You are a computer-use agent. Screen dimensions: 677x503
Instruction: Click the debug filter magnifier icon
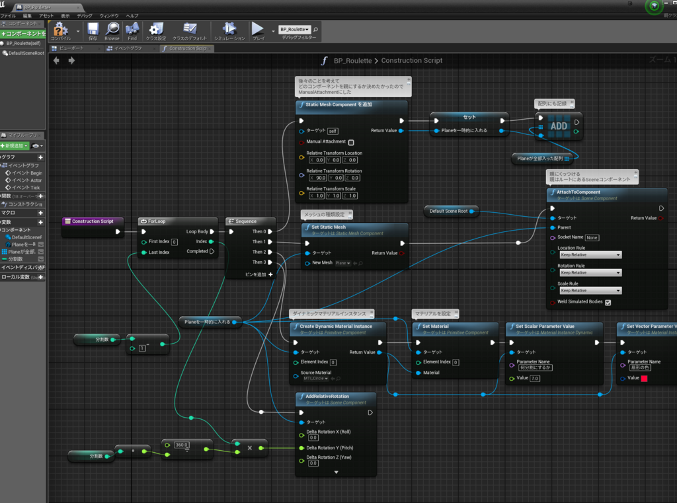[x=315, y=29]
